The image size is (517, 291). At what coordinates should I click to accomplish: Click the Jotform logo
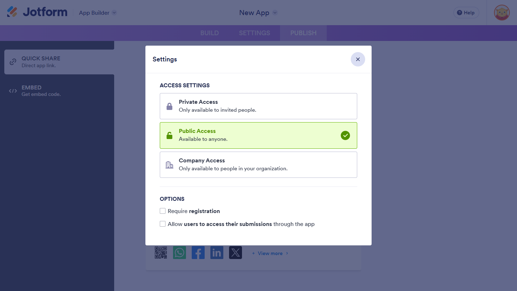tap(37, 12)
